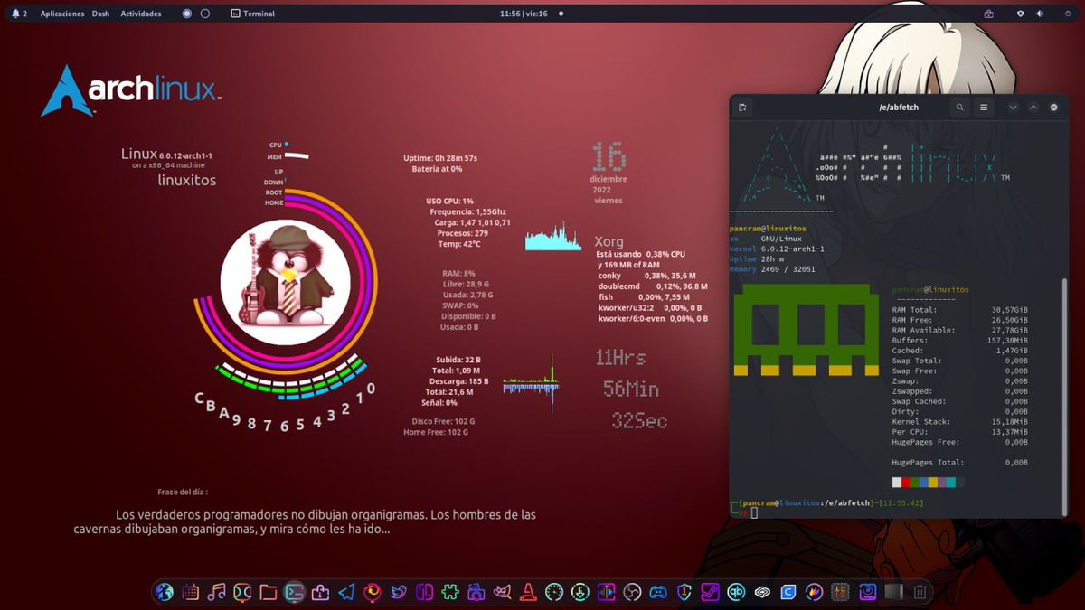The height and width of the screenshot is (610, 1085).
Task: Open the web browser globe icon in dock
Action: (164, 592)
